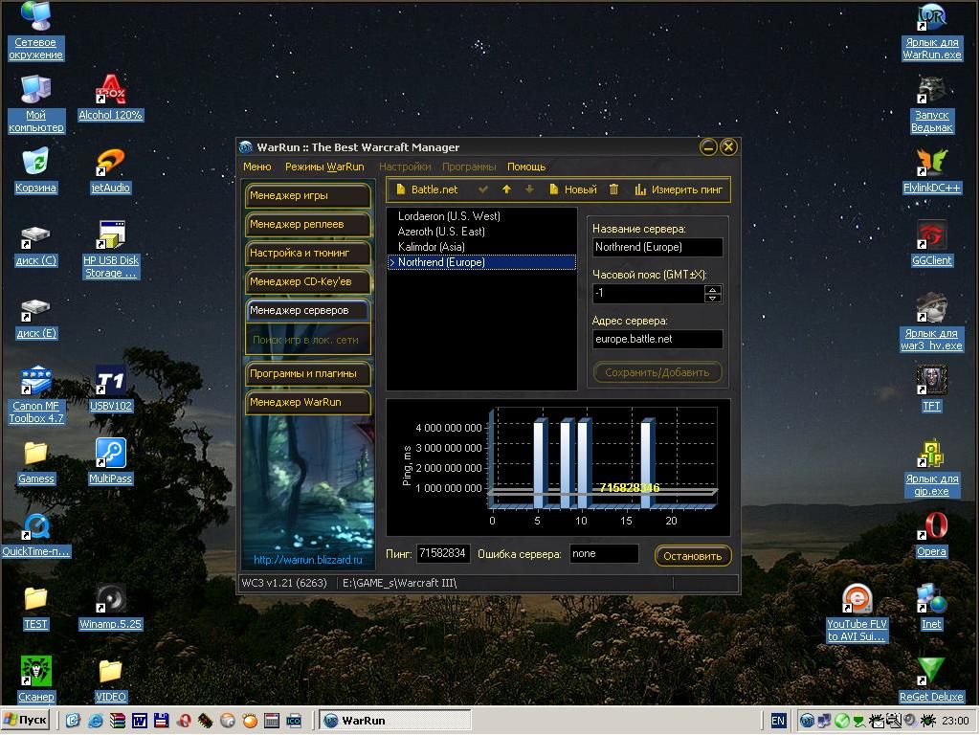Click the Остановить button
The image size is (980, 735).
(693, 556)
